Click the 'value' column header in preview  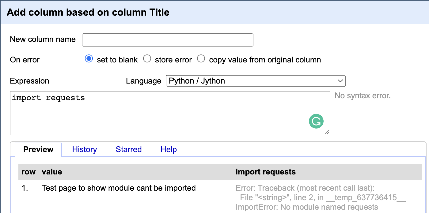point(52,172)
